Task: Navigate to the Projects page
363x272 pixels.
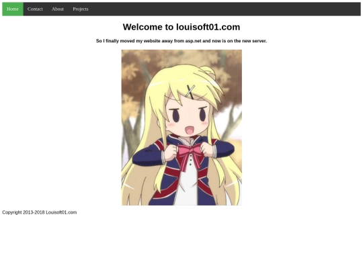Action: [81, 9]
